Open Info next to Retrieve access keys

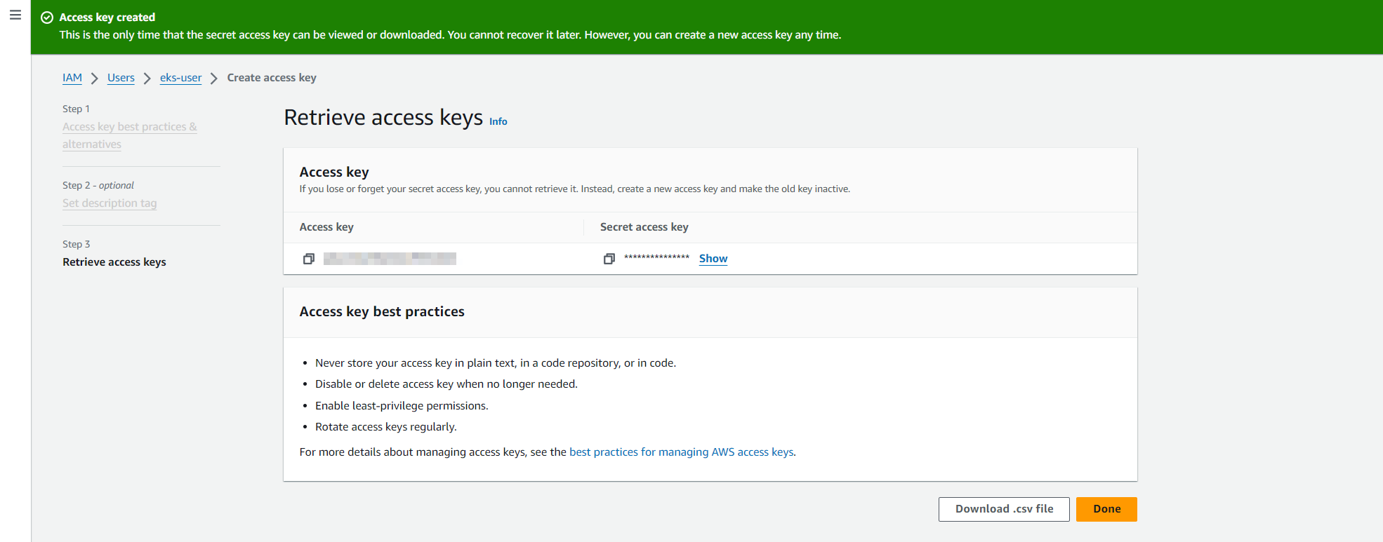tap(498, 121)
